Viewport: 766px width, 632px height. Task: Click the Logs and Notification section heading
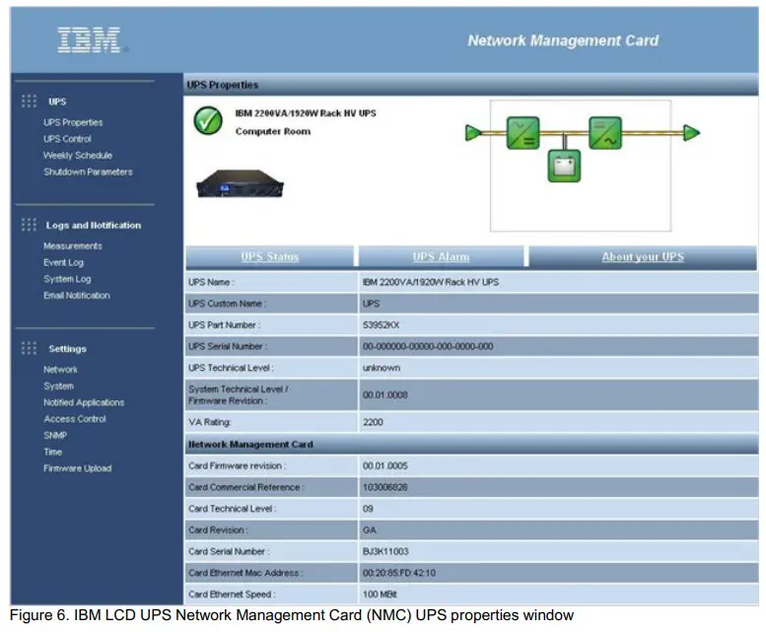coord(94,225)
